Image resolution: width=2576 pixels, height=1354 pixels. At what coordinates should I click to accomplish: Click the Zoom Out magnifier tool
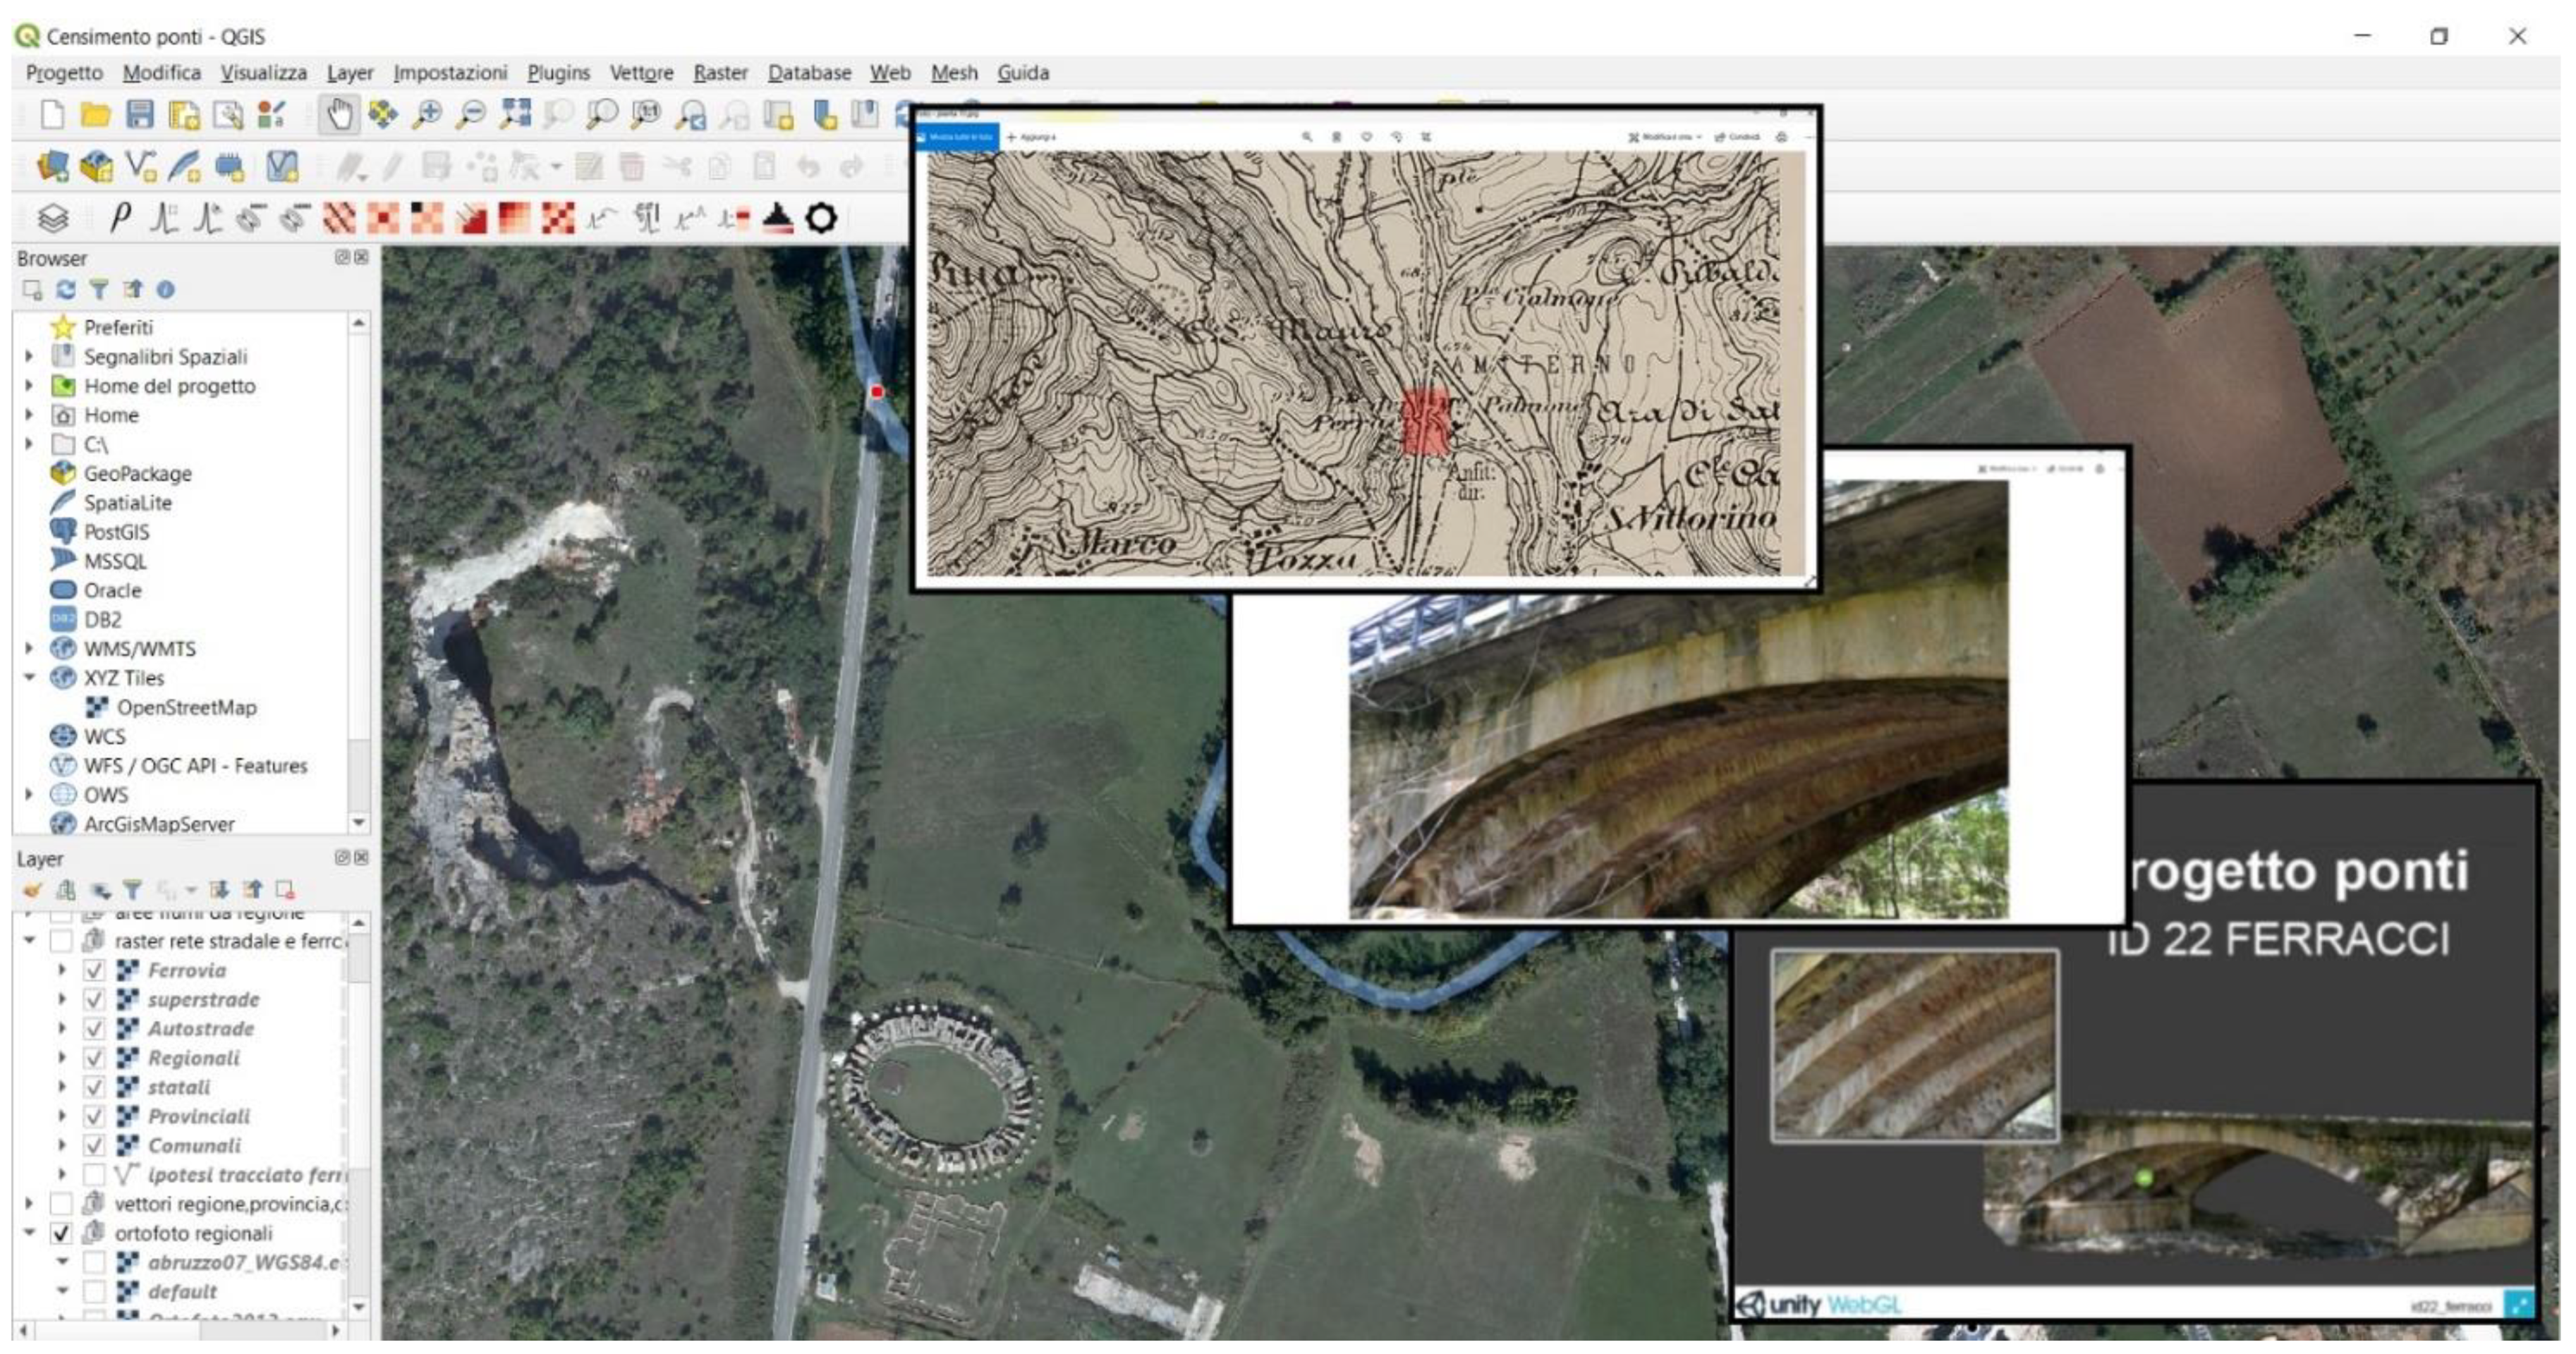tap(470, 115)
